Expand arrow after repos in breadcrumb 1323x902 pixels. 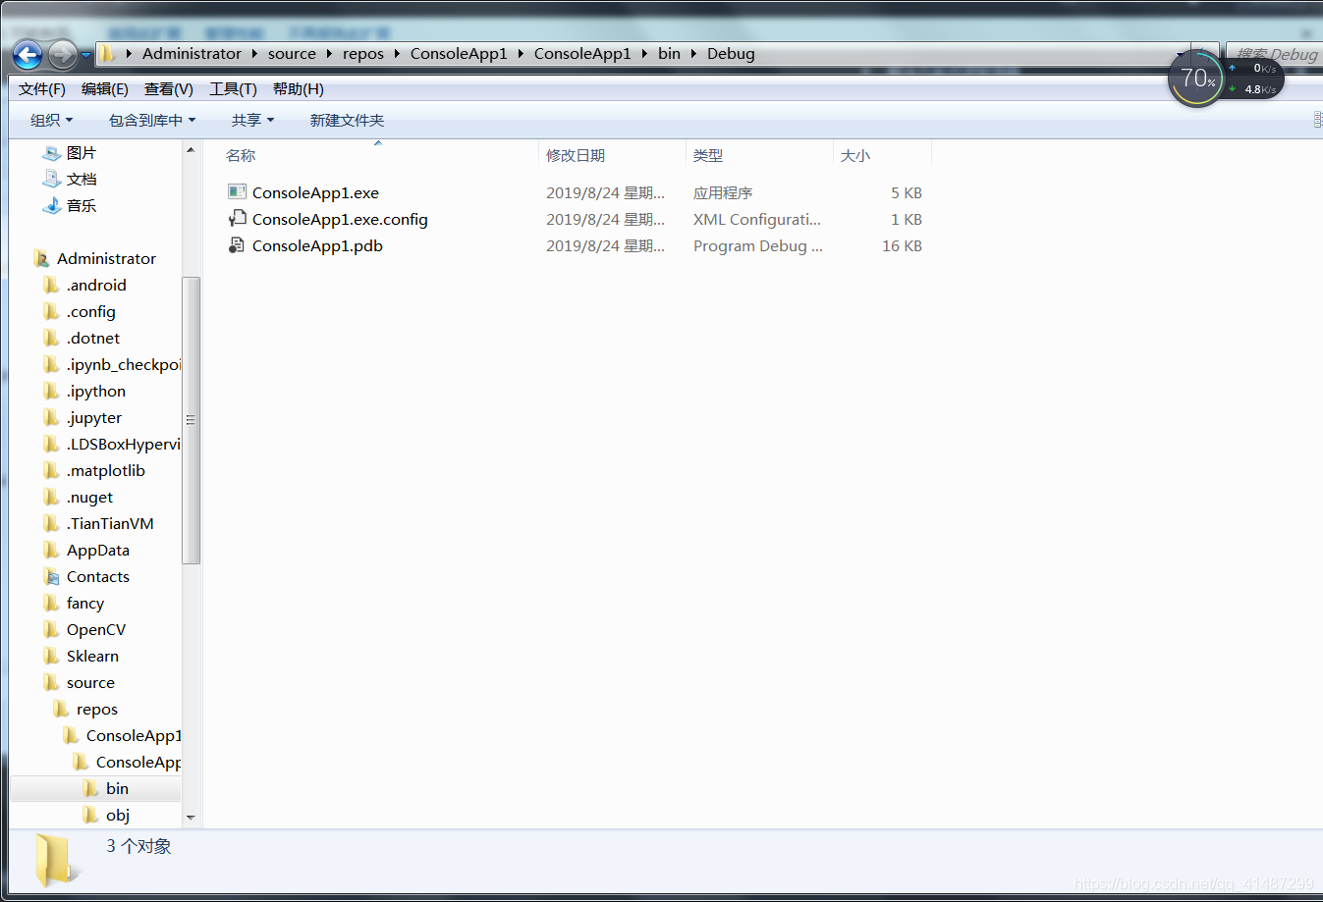pyautogui.click(x=397, y=54)
